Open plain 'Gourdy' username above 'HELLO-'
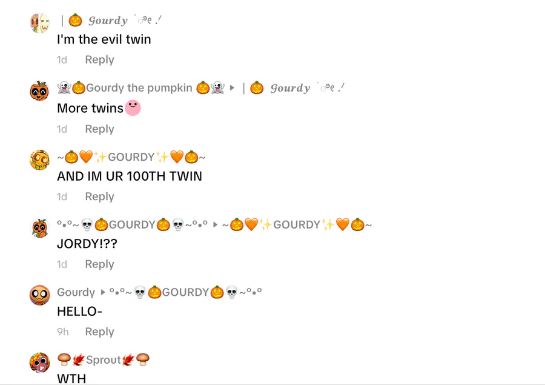The width and height of the screenshot is (545, 385). [76, 292]
